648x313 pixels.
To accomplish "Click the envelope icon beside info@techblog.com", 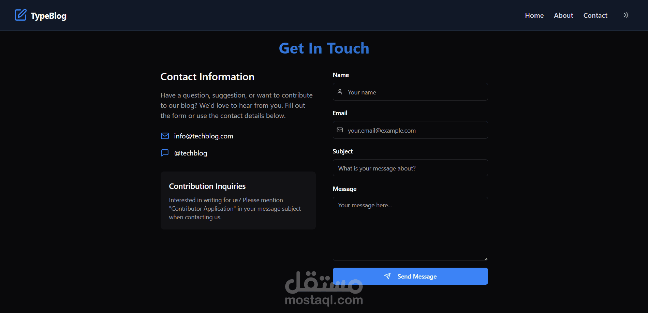I will point(165,136).
